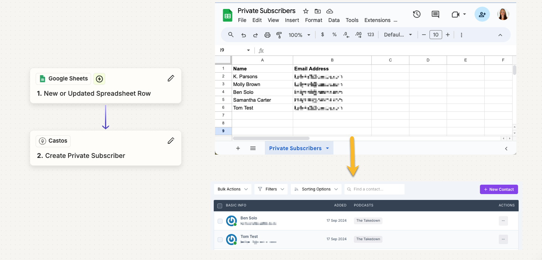Click the share add-person button
The height and width of the screenshot is (260, 542).
click(482, 14)
